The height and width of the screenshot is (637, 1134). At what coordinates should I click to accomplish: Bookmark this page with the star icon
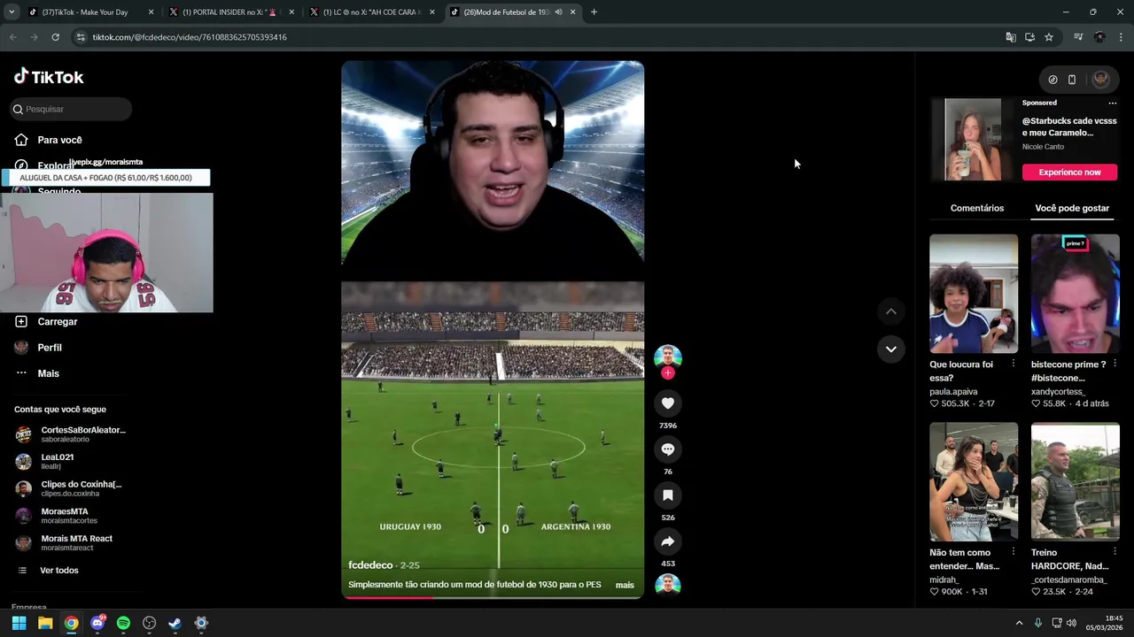pos(1049,37)
